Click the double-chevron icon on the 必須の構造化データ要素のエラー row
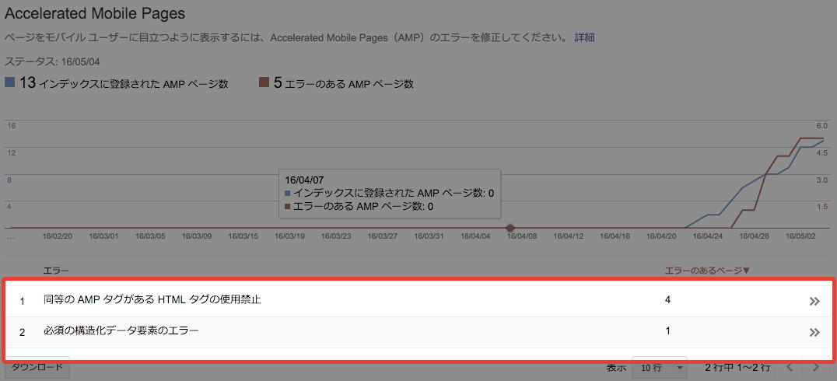Viewport: 837px width, 381px height. (x=814, y=332)
